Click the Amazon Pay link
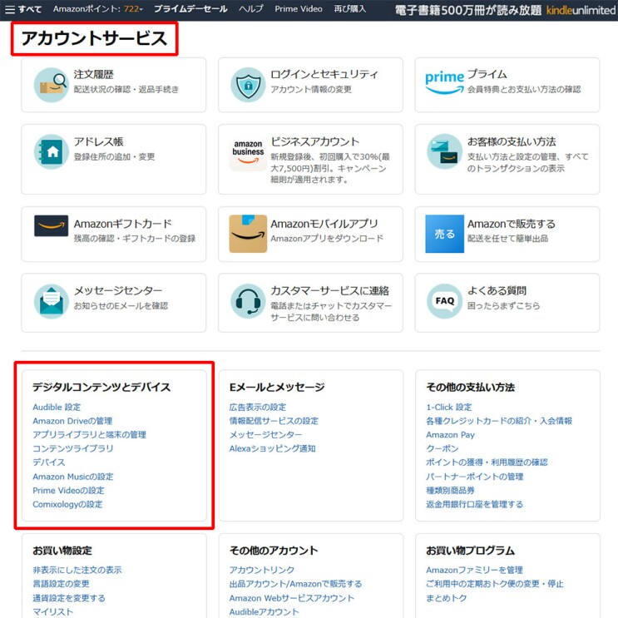Screen dimensions: 618x618 click(x=450, y=435)
